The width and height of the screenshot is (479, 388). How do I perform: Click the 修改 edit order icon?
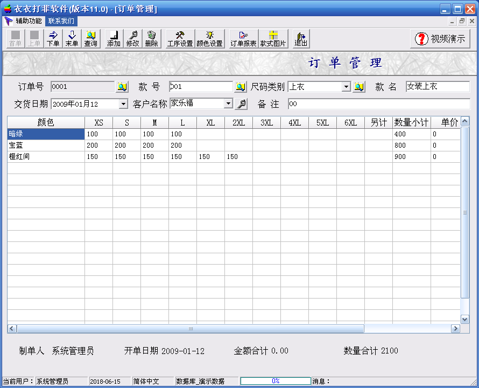[132, 39]
